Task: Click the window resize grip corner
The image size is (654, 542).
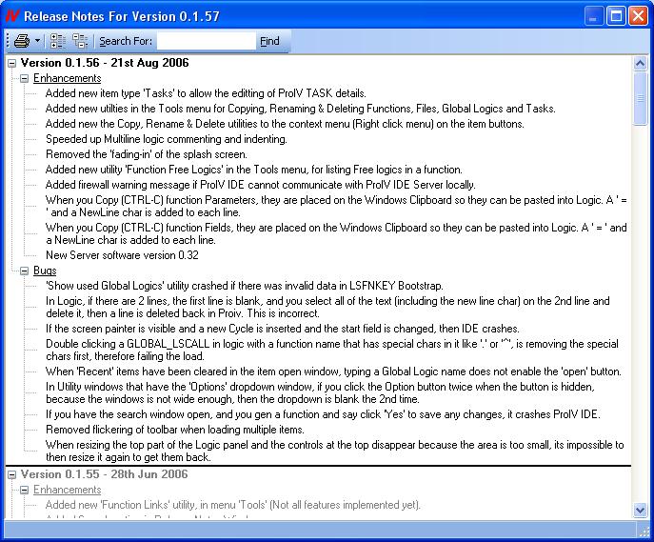Action: click(x=645, y=531)
